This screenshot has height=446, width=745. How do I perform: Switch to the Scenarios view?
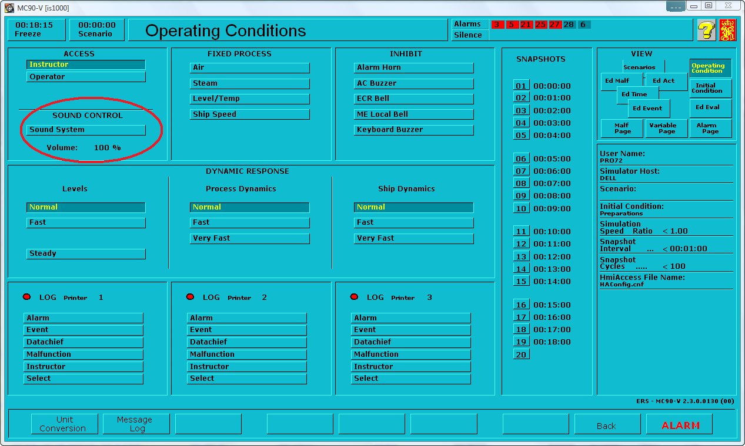coord(640,67)
